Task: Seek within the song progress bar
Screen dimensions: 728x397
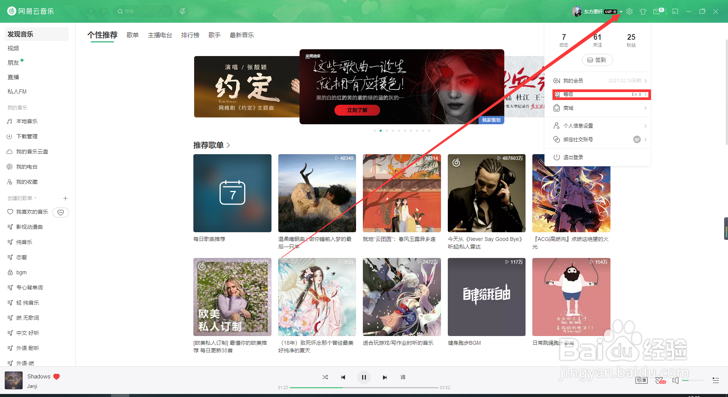Action: point(364,388)
